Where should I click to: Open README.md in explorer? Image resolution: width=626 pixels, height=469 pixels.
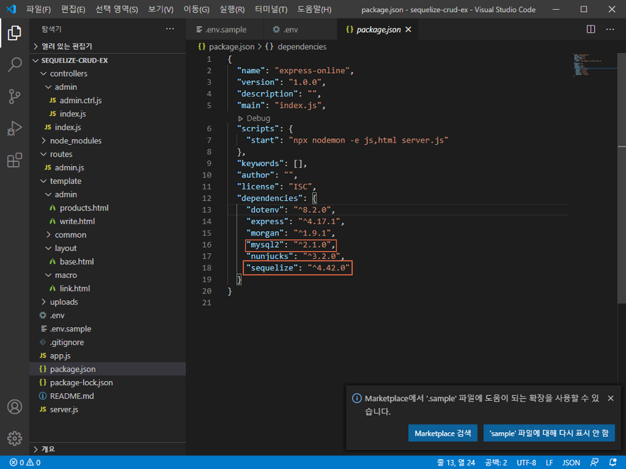pos(72,396)
